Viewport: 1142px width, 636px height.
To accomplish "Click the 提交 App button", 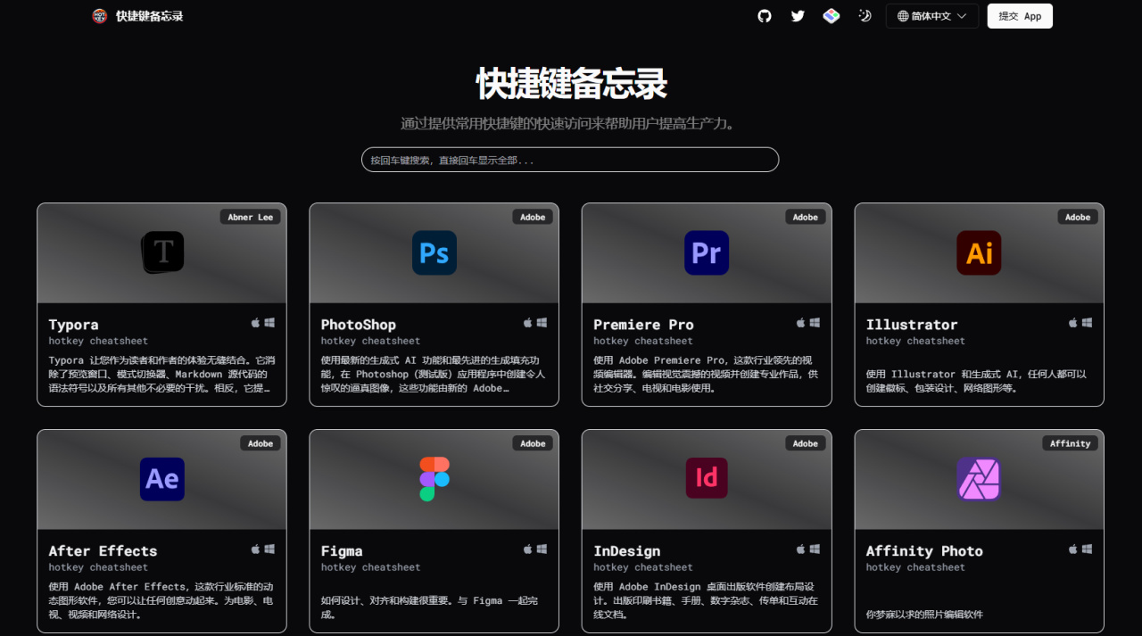I will (x=1020, y=16).
